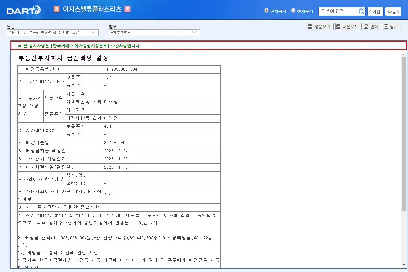Click the orange 유 market badge icon
408x272 pixels.
coord(57,9)
